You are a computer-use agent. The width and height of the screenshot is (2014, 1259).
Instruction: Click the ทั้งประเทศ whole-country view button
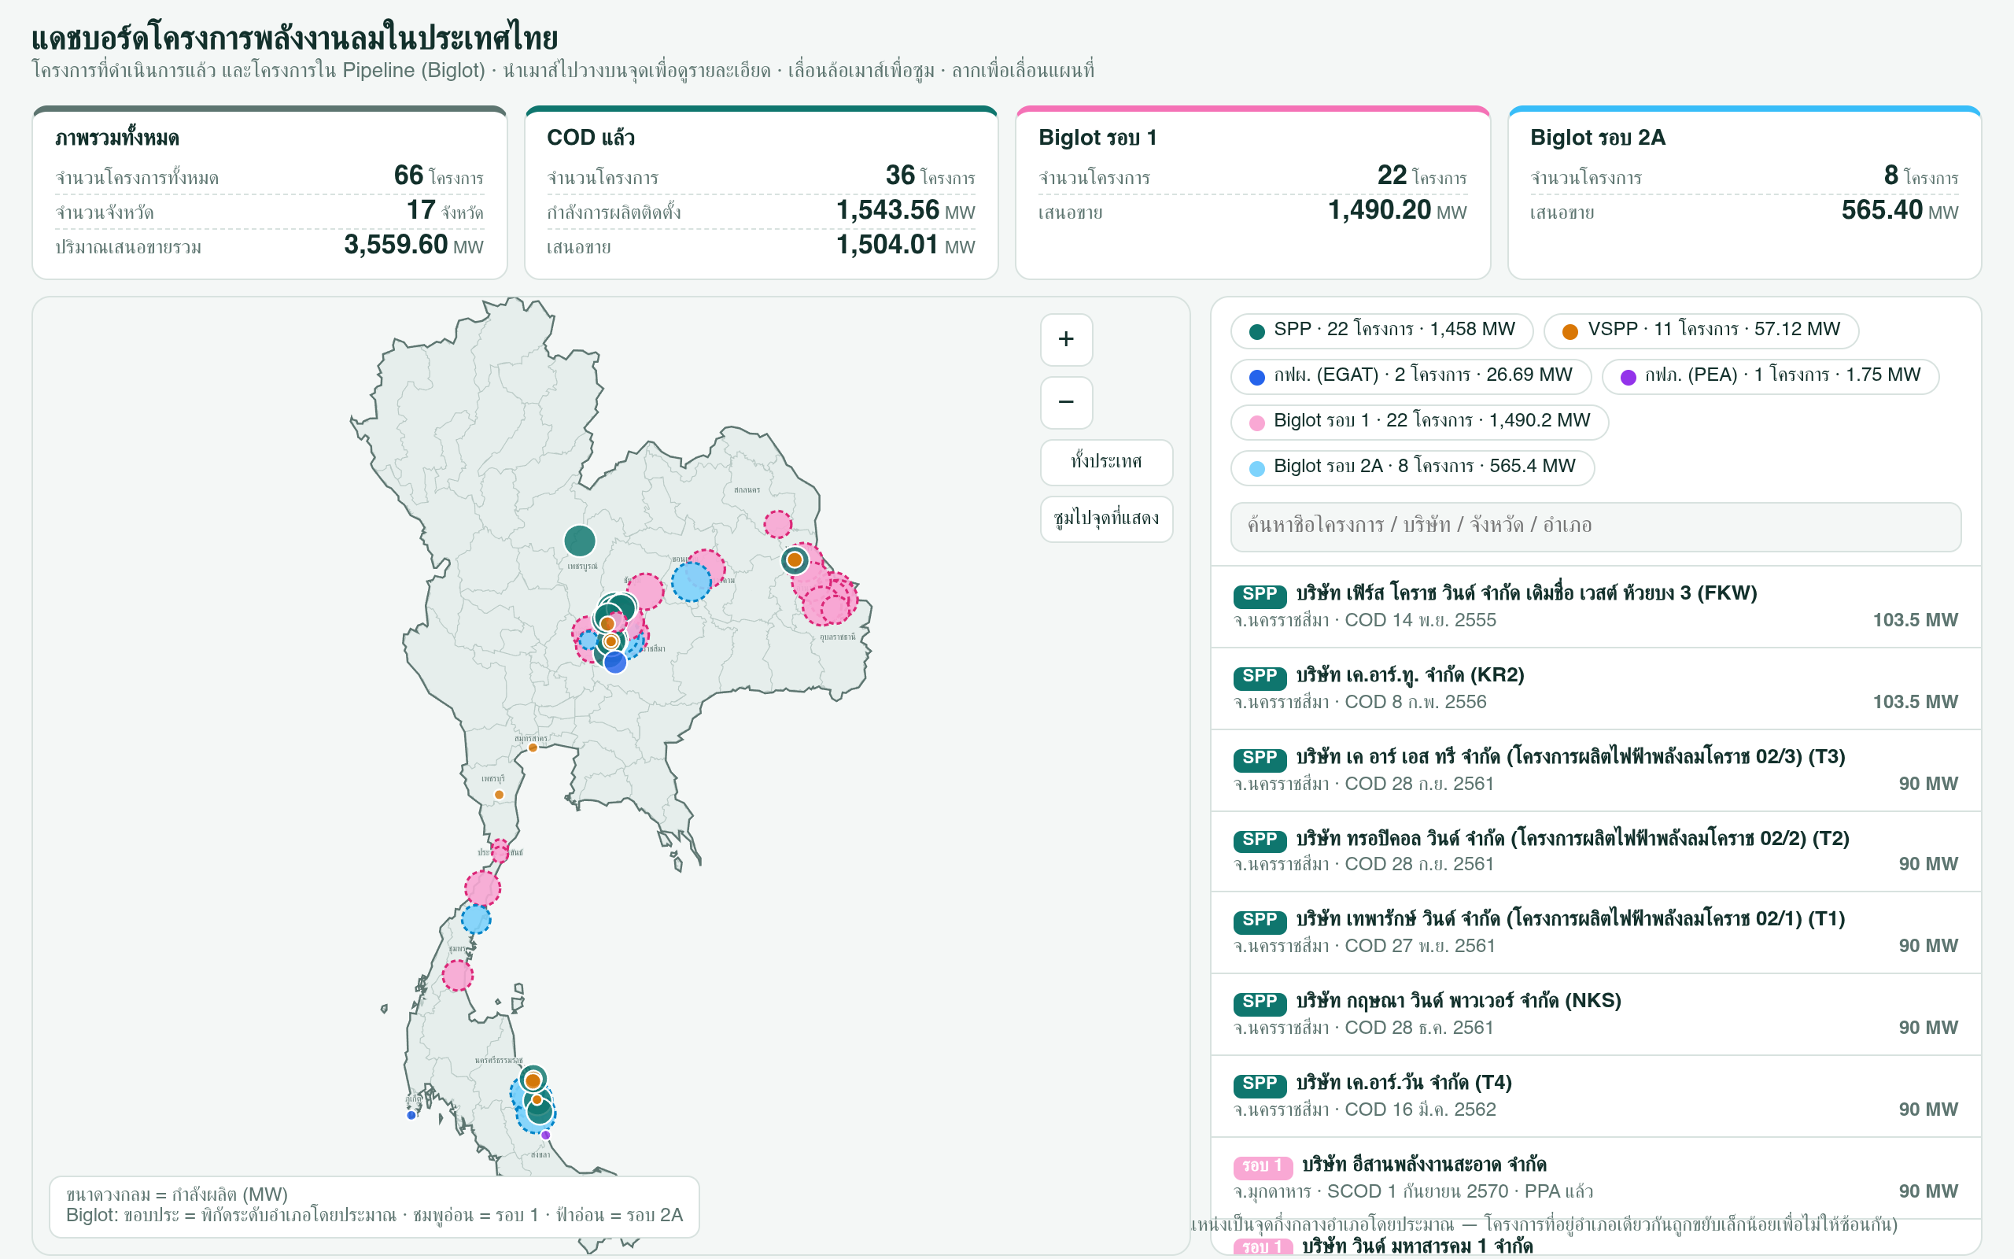tap(1106, 462)
